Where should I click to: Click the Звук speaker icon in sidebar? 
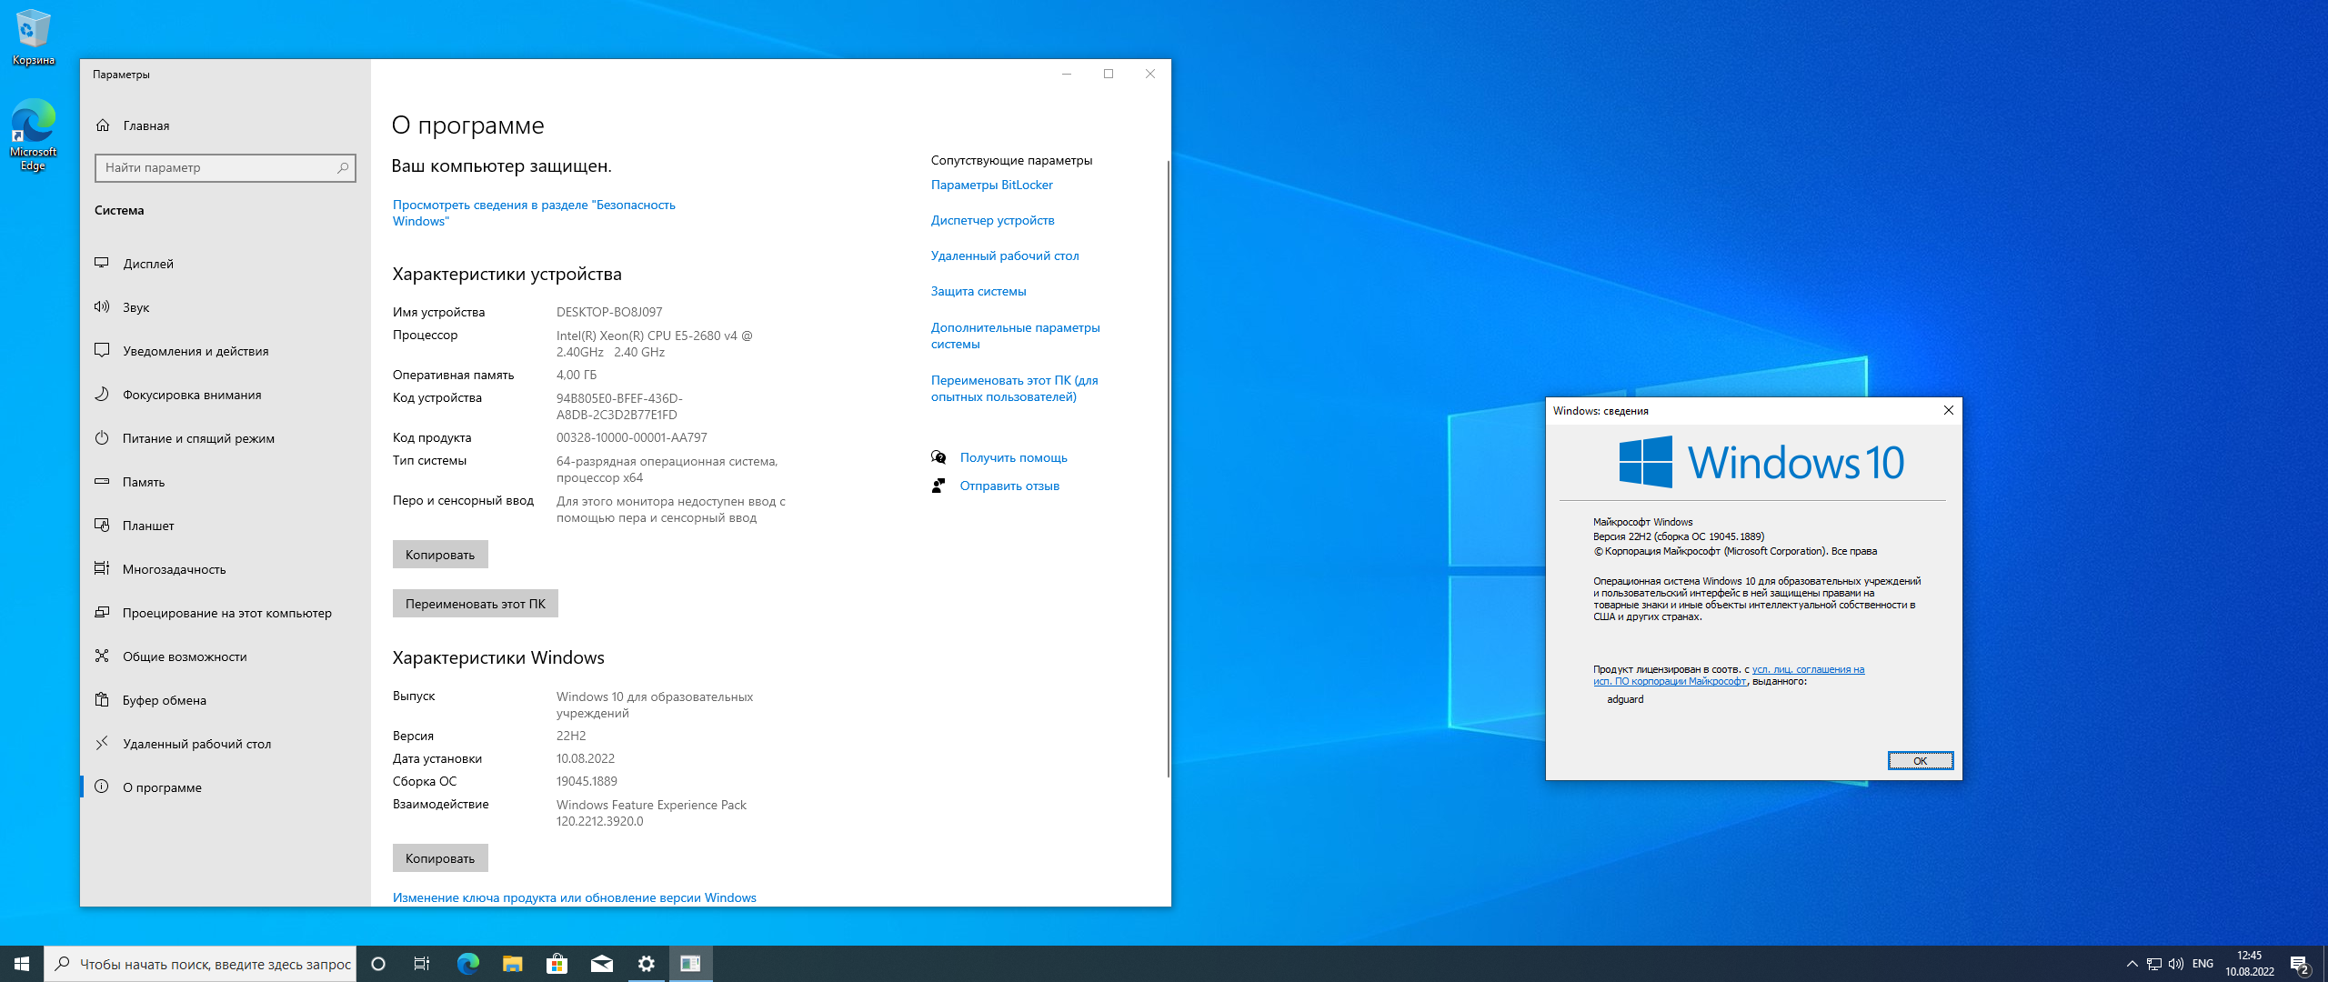[x=102, y=306]
